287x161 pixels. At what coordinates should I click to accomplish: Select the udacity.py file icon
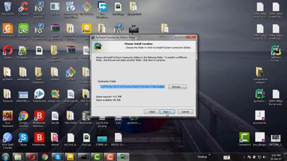click(39, 52)
